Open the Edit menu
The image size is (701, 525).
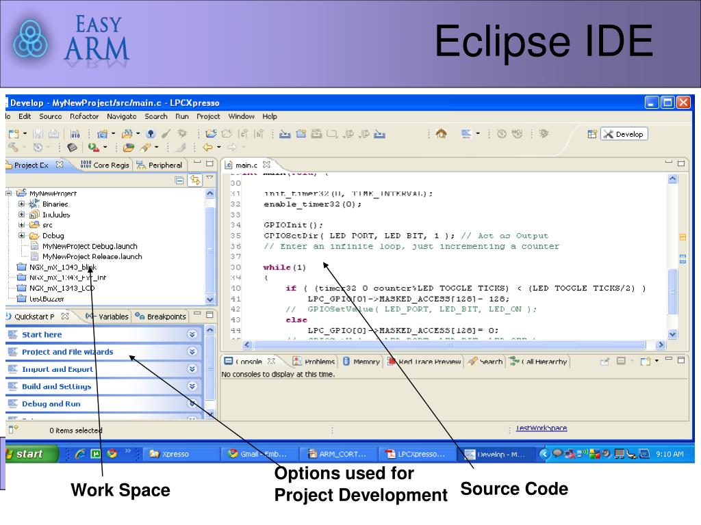pos(25,116)
